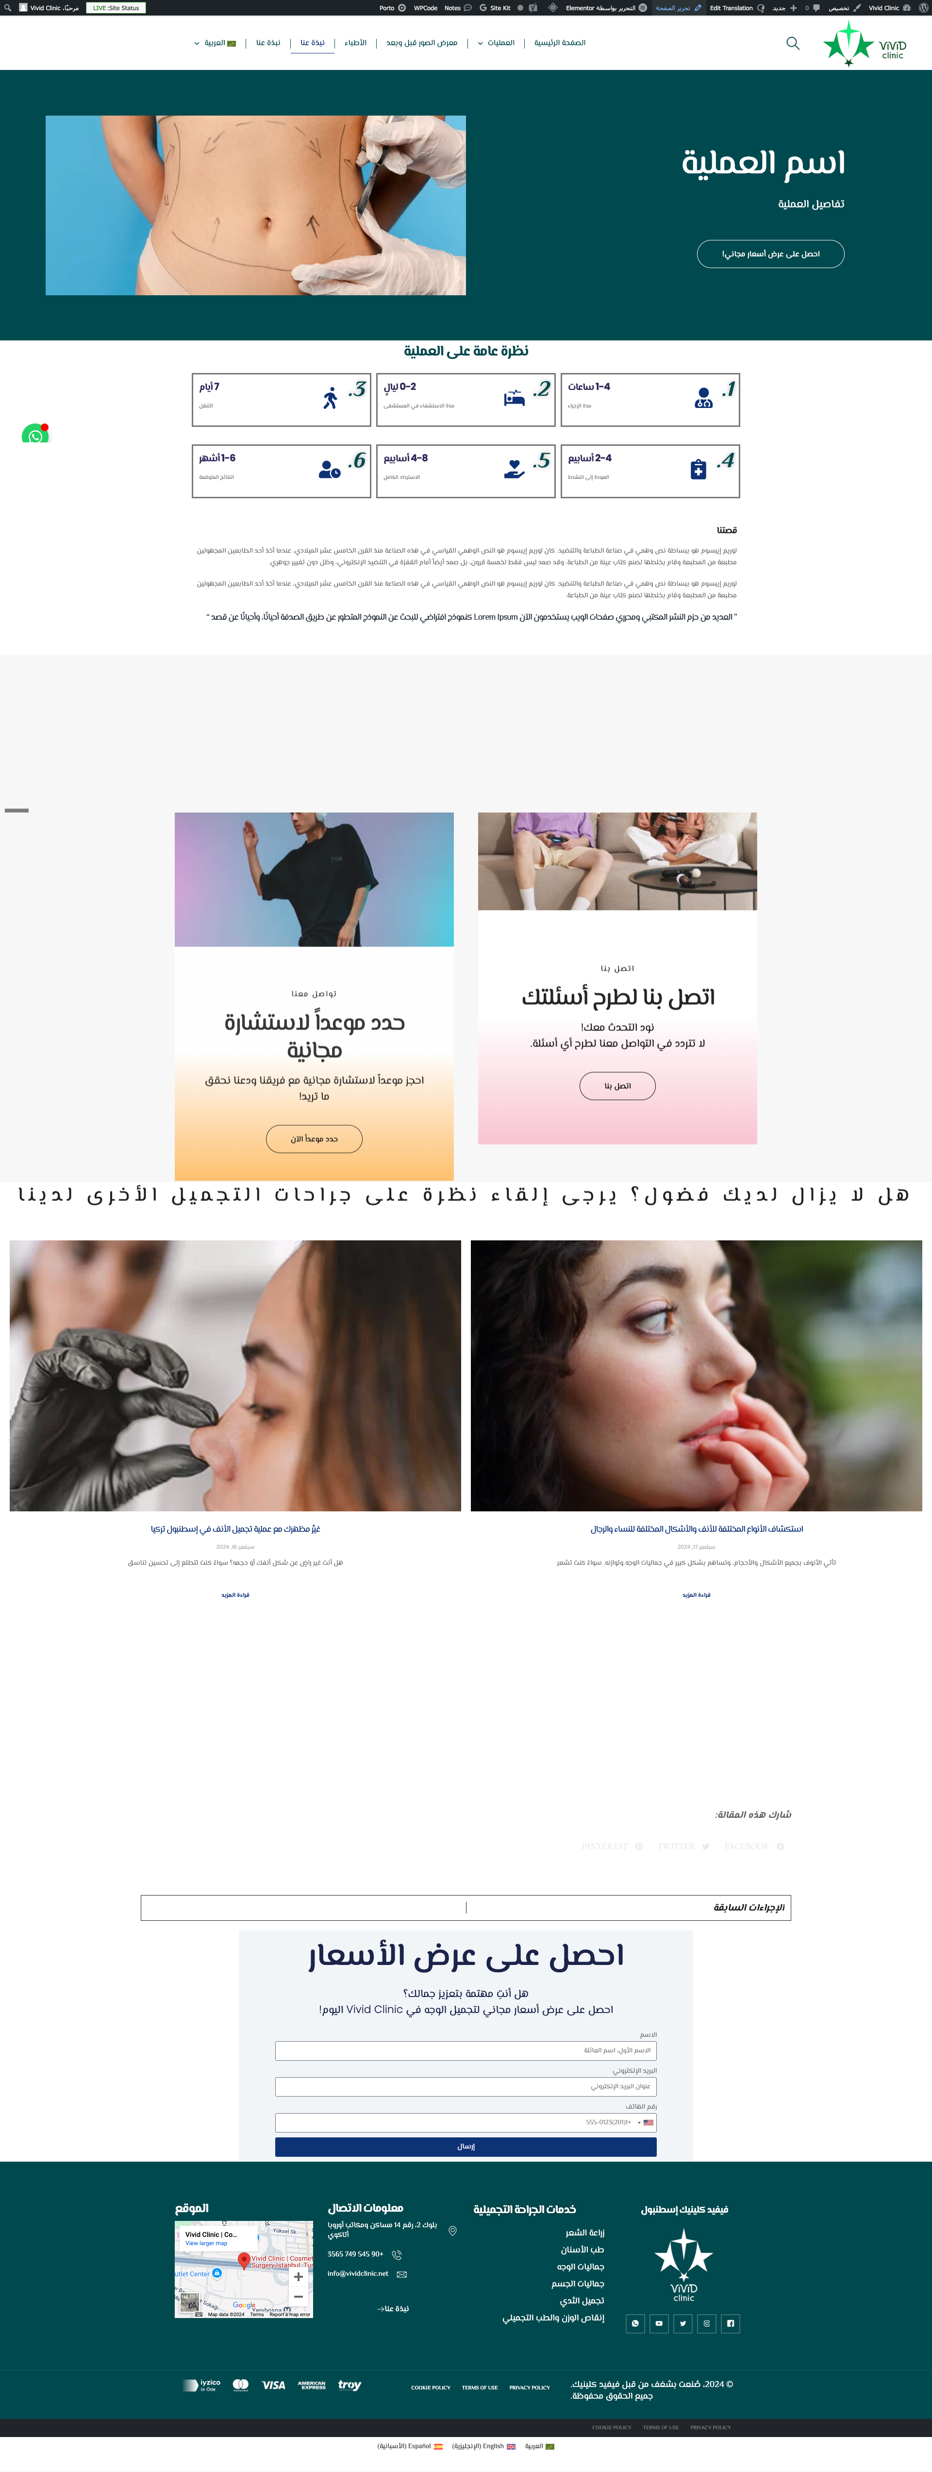Open the nose job blog post thumbnail with black glove
932x2472 pixels.
click(x=235, y=1375)
